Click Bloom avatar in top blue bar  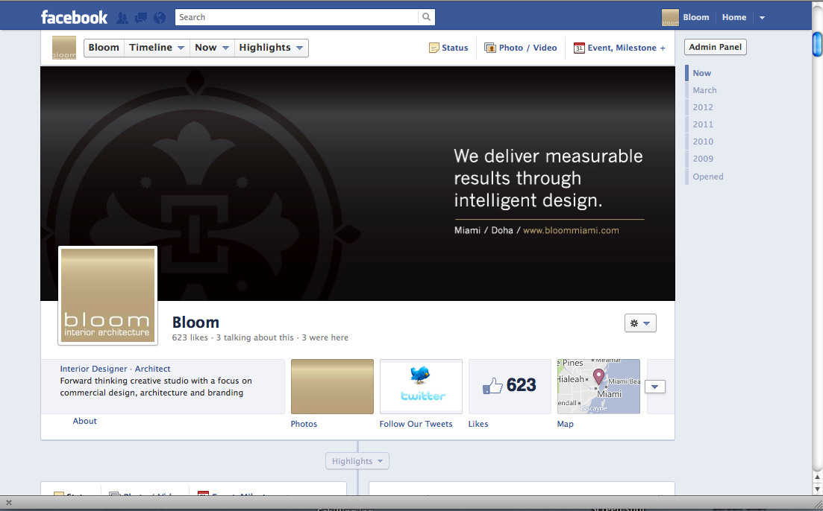click(670, 17)
